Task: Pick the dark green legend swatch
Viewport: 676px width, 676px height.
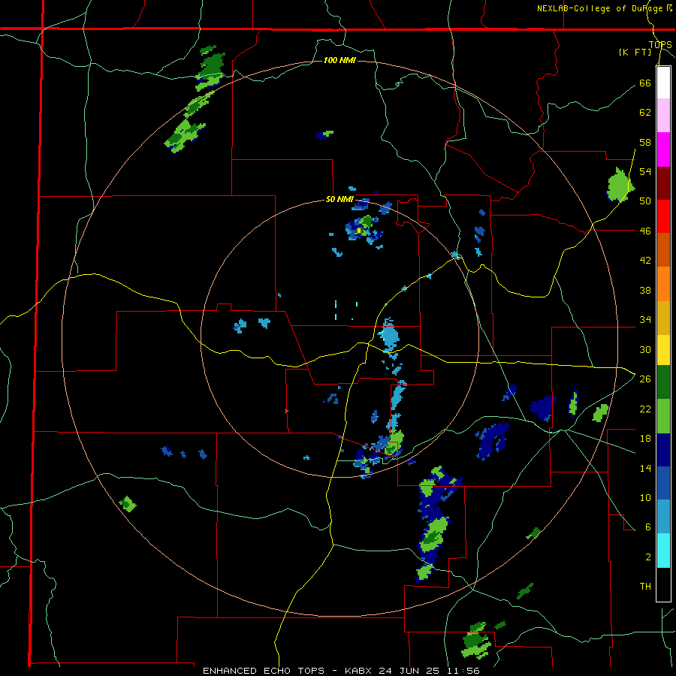Action: [663, 382]
